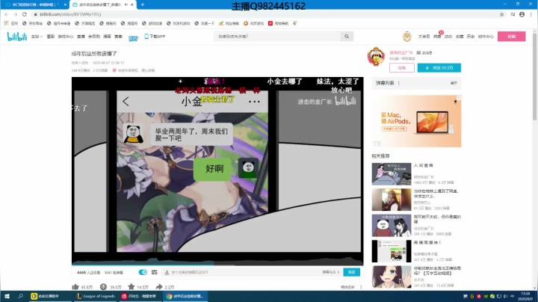Switch to the first browser tab
The height and width of the screenshot is (302, 538).
point(34,4)
